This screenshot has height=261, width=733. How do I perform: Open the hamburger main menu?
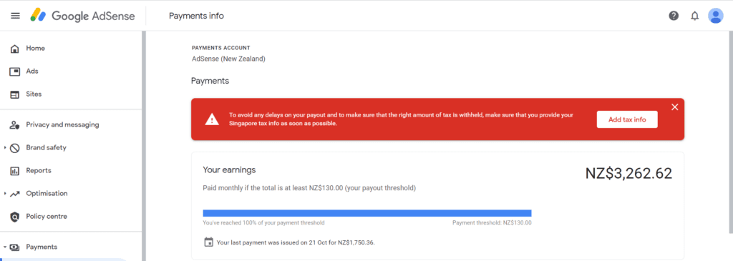click(x=16, y=16)
